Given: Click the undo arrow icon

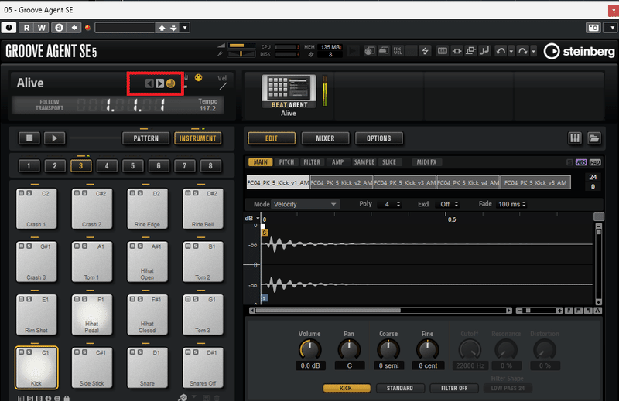Looking at the screenshot, I should click(x=501, y=51).
